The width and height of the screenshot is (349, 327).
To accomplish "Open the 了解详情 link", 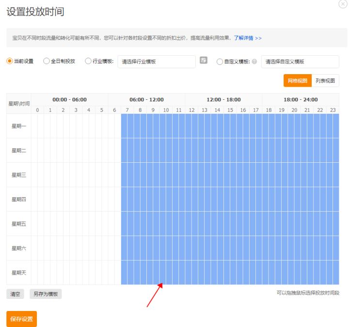I will coord(248,38).
